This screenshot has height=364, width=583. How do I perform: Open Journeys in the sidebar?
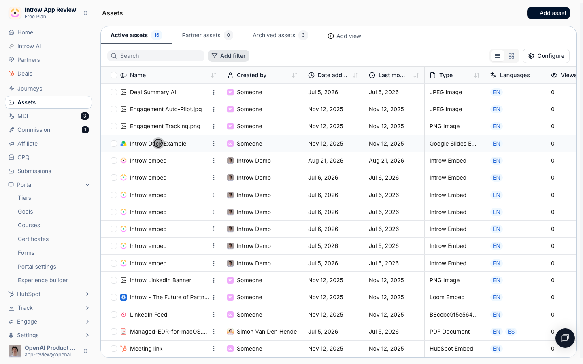tap(49, 89)
